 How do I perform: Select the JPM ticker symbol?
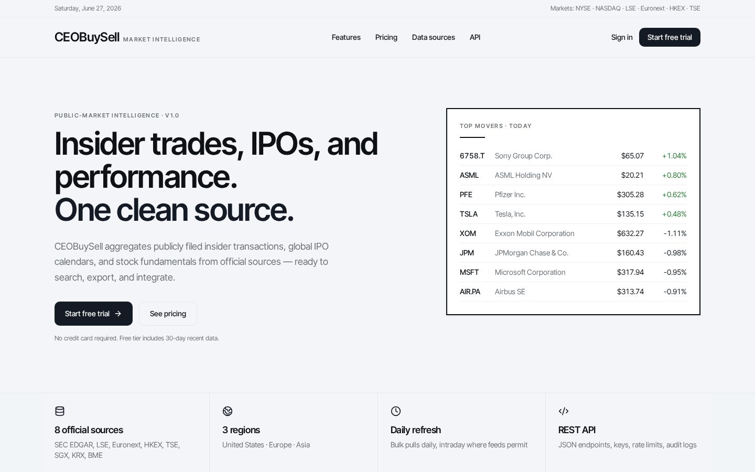[x=467, y=253]
